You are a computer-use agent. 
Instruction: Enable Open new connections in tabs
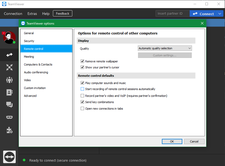[x=82, y=108]
